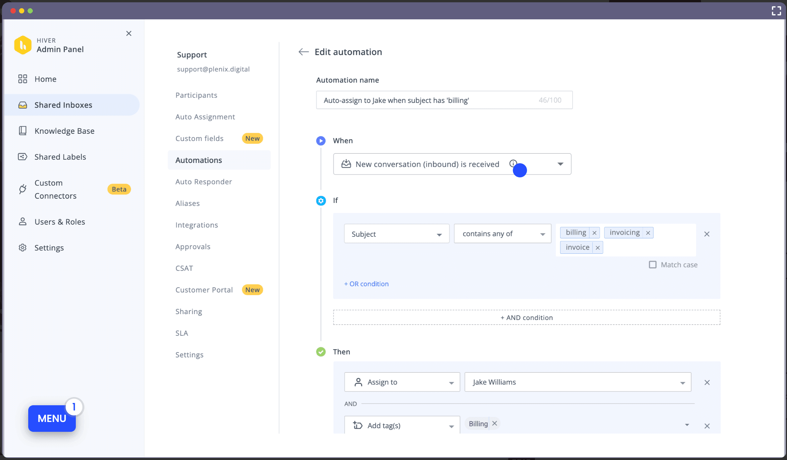Image resolution: width=787 pixels, height=460 pixels.
Task: Enable the Match case checkbox
Action: [x=652, y=265]
